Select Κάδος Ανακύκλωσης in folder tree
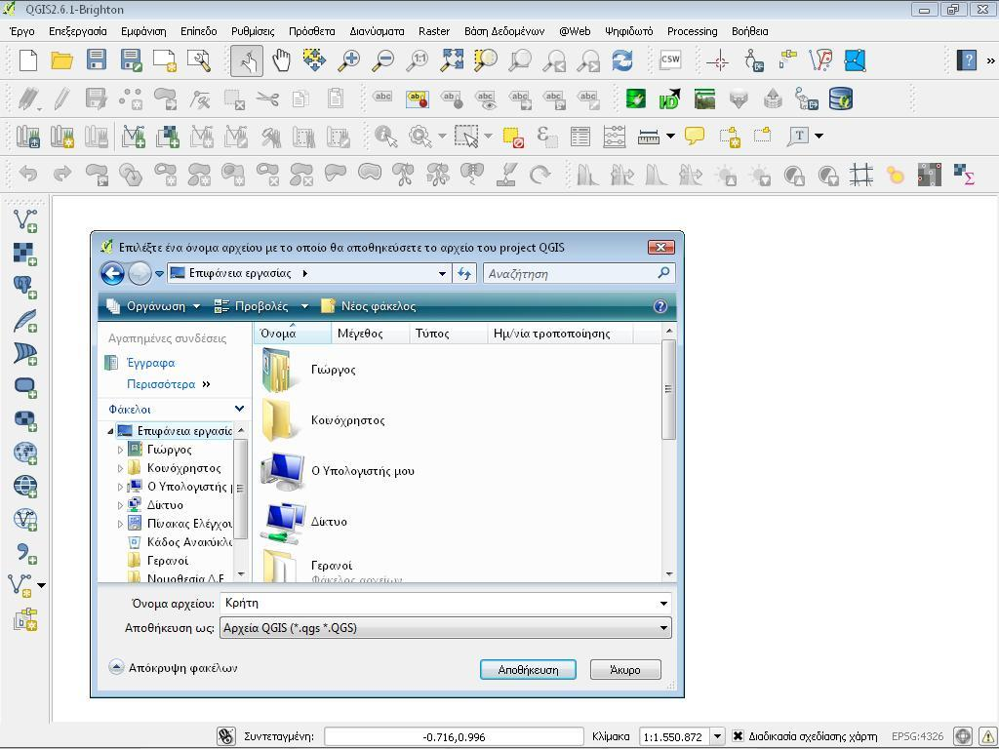The height and width of the screenshot is (749, 999). tap(180, 542)
